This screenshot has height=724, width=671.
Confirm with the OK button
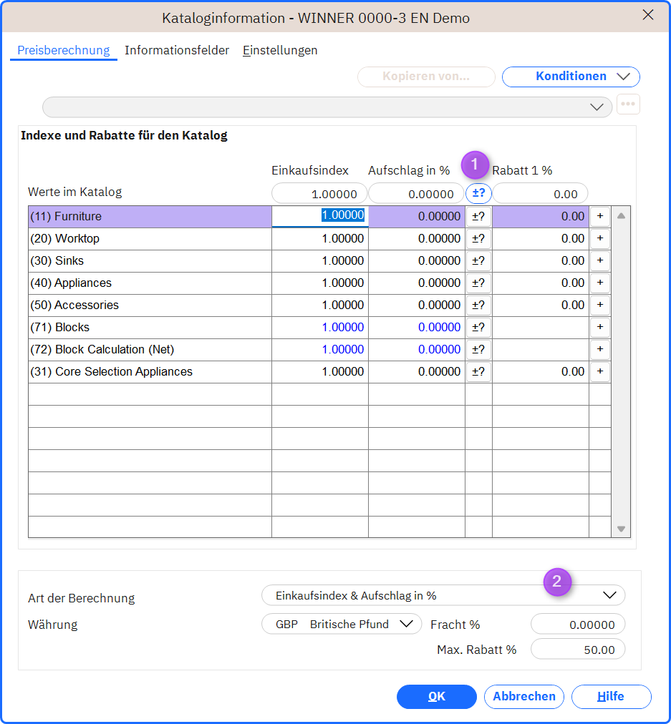coord(436,697)
